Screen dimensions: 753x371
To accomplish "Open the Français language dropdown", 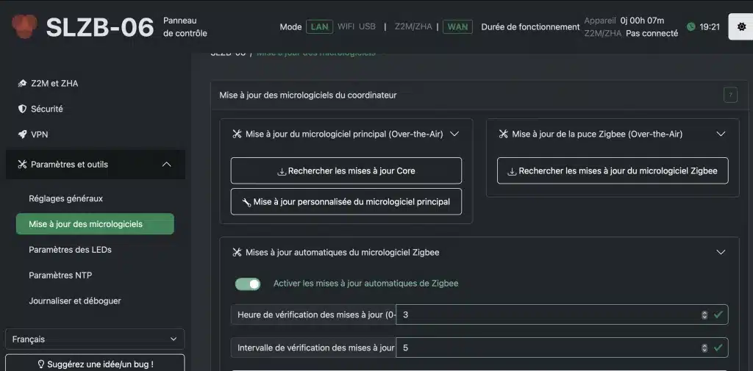I will (95, 339).
